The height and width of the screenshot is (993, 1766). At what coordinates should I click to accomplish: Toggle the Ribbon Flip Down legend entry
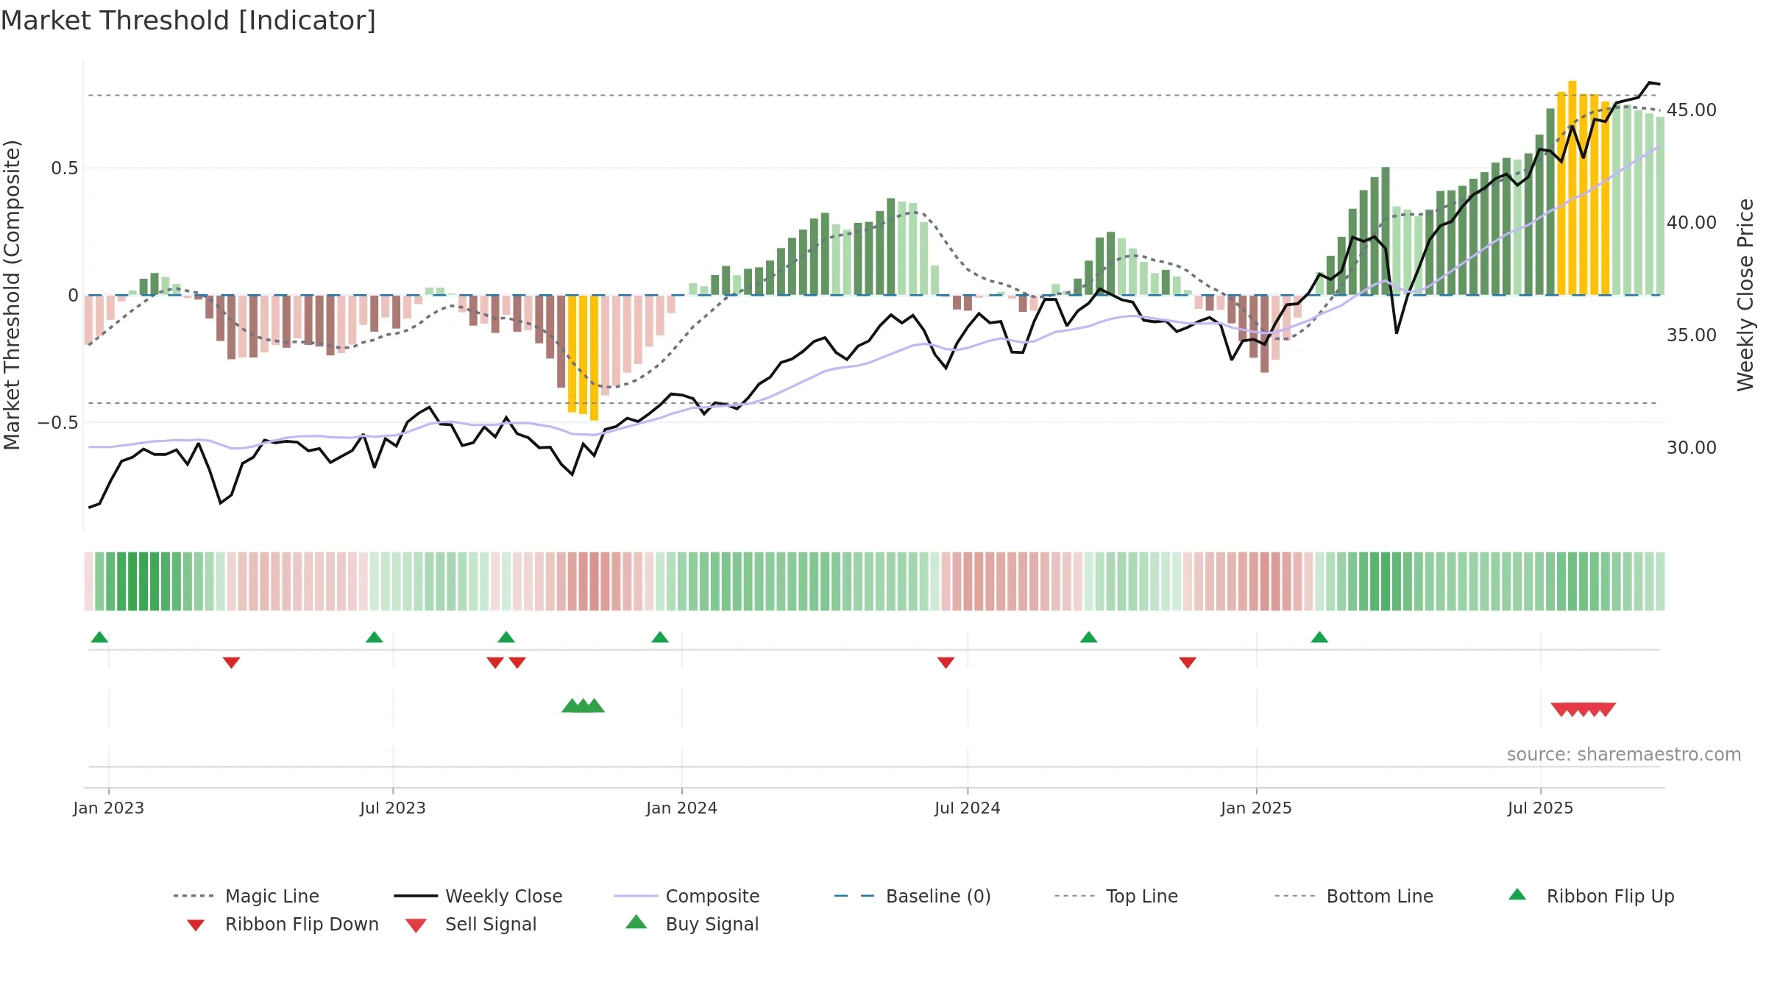[282, 924]
